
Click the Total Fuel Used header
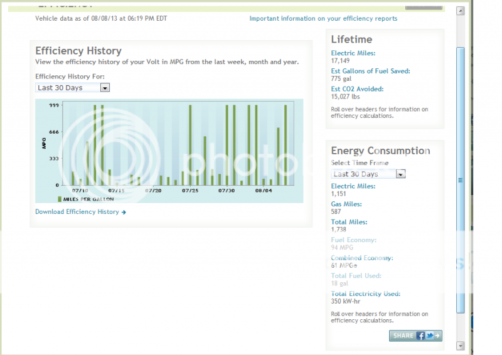356,275
